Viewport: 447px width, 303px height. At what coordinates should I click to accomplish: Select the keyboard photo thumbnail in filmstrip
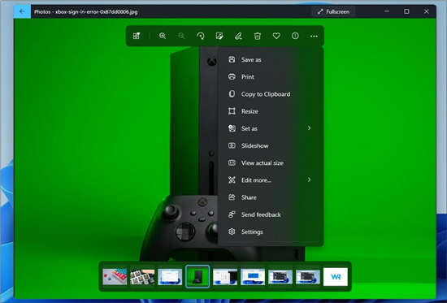click(x=115, y=276)
